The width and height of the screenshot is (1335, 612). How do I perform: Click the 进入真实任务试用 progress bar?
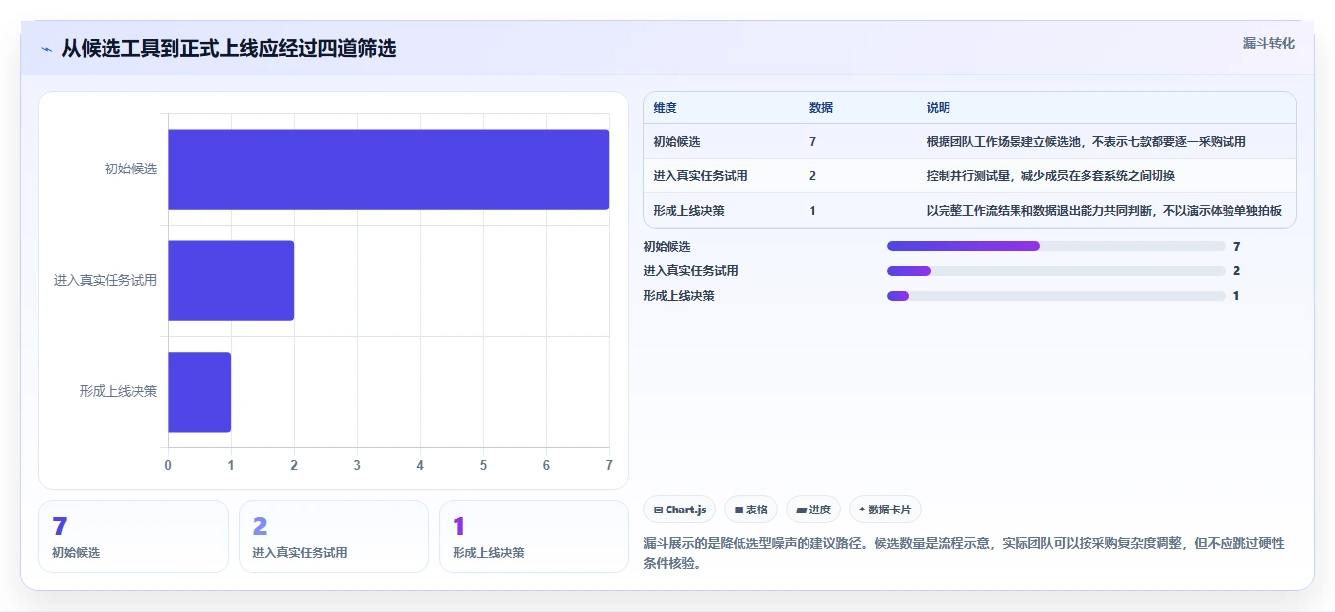pos(1056,271)
